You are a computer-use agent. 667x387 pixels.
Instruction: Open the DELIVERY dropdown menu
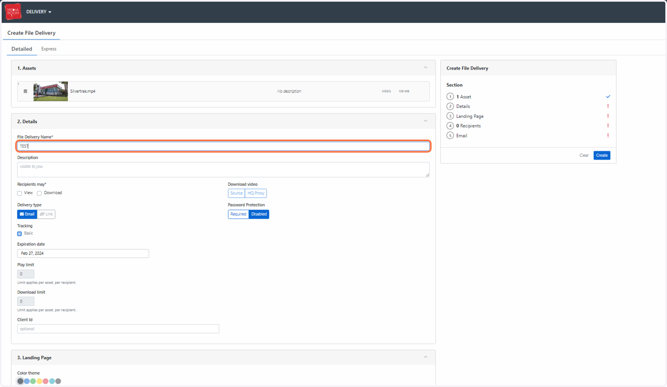point(39,12)
